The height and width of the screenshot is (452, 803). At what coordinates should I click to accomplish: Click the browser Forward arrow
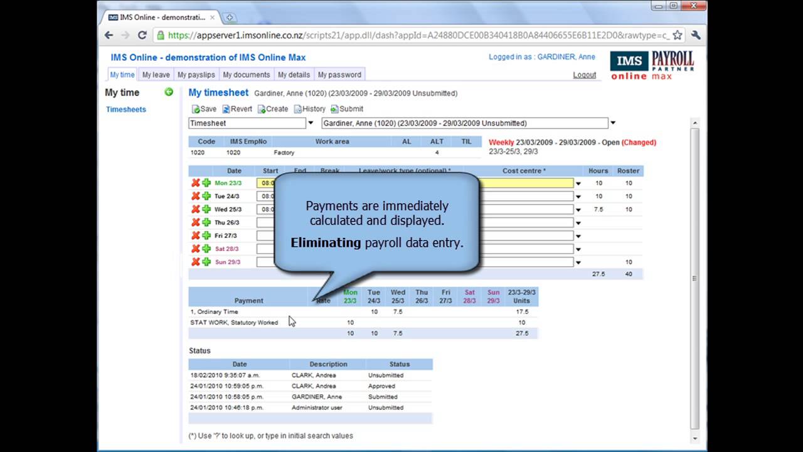point(125,35)
